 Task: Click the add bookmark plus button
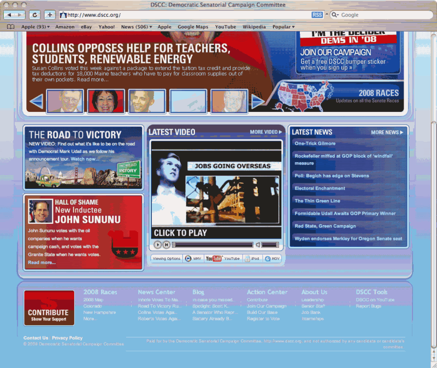pos(50,15)
